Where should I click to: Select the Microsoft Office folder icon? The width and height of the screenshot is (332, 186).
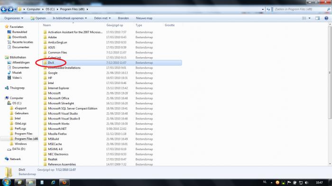point(45,98)
